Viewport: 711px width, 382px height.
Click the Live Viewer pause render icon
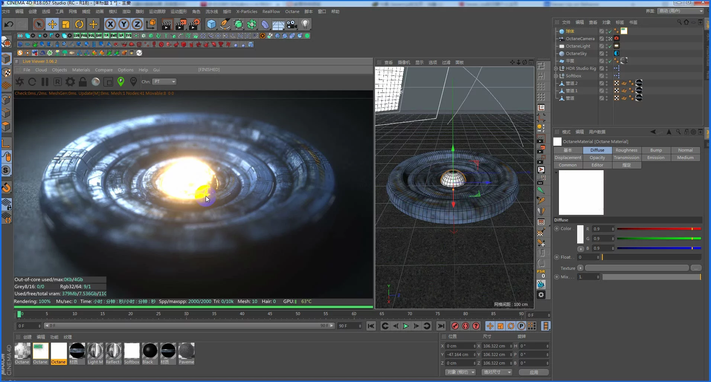click(x=45, y=82)
